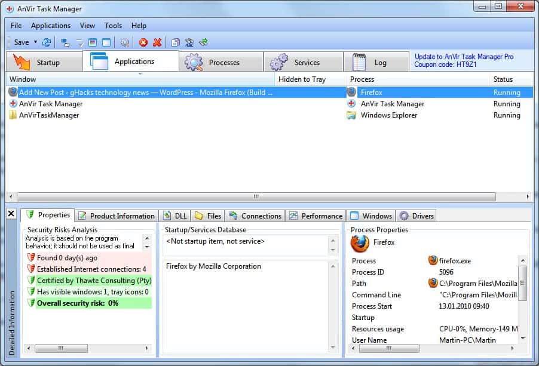Click the window list horizontal scrollbar
The width and height of the screenshot is (539, 366).
pos(256,196)
